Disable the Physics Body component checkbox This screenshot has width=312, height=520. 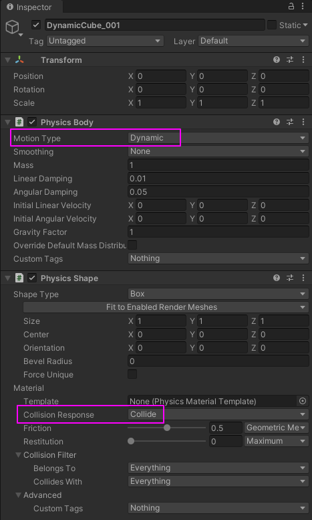click(32, 122)
